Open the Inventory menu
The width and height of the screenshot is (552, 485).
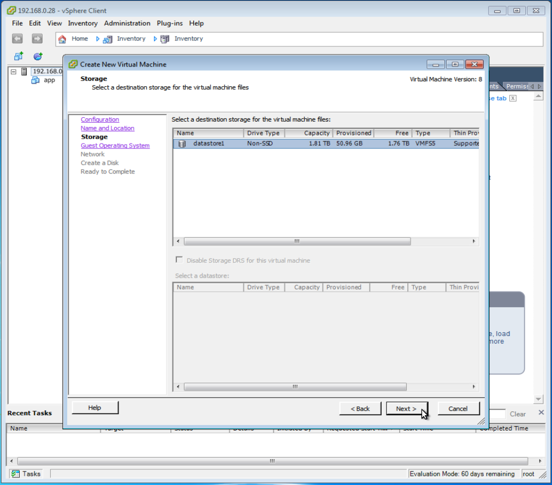tap(83, 23)
